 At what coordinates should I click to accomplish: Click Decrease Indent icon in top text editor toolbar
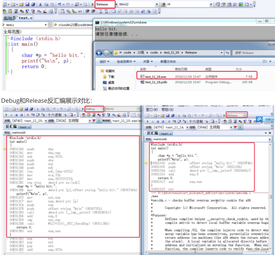coord(87,12)
